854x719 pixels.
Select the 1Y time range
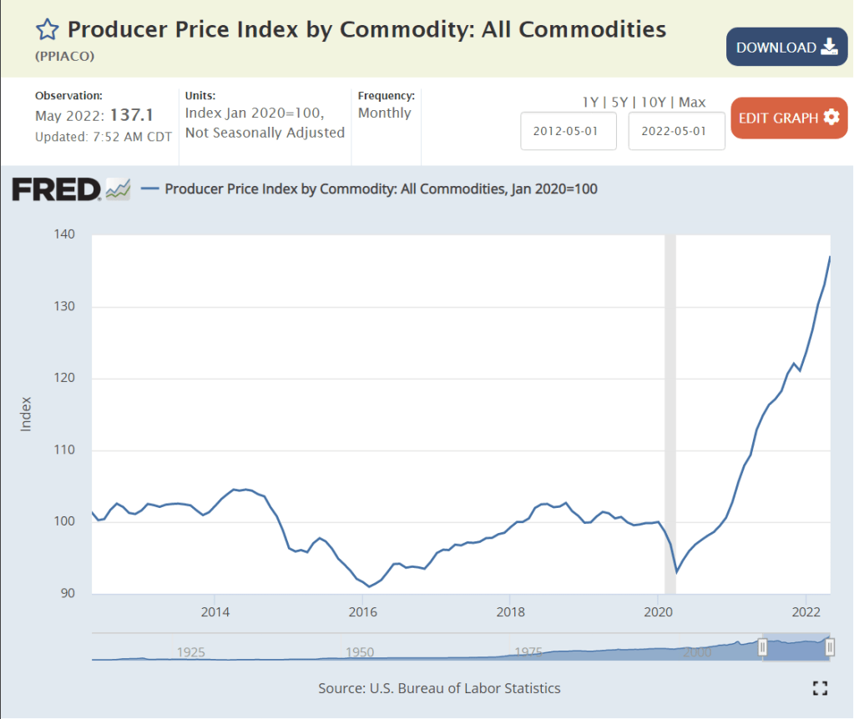(591, 103)
